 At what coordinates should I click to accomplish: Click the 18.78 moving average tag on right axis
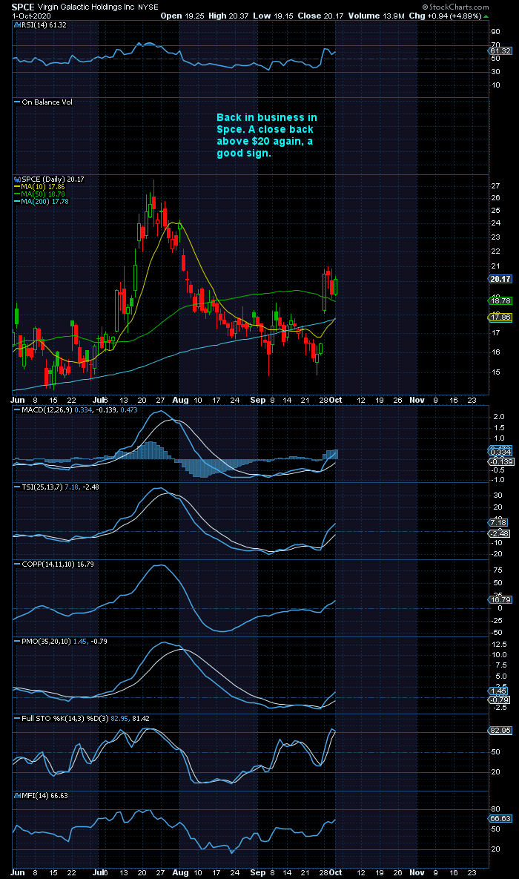pyautogui.click(x=500, y=300)
